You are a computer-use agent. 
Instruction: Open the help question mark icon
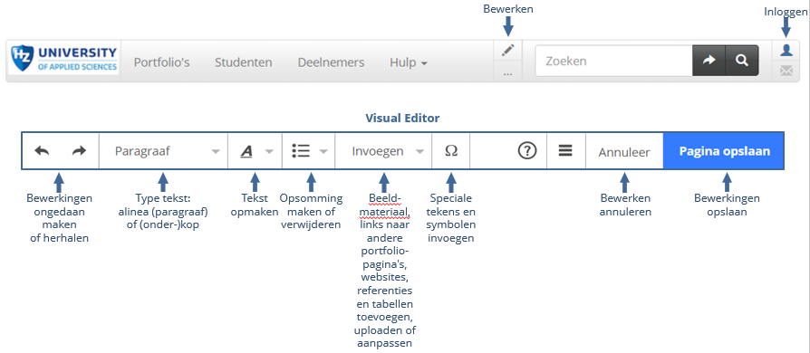click(527, 150)
